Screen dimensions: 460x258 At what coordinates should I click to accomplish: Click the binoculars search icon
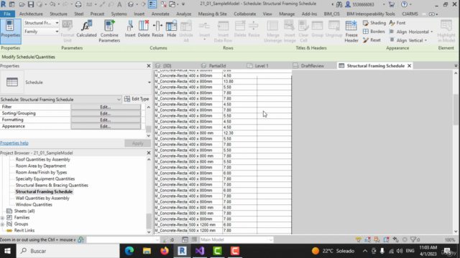coord(339,4)
